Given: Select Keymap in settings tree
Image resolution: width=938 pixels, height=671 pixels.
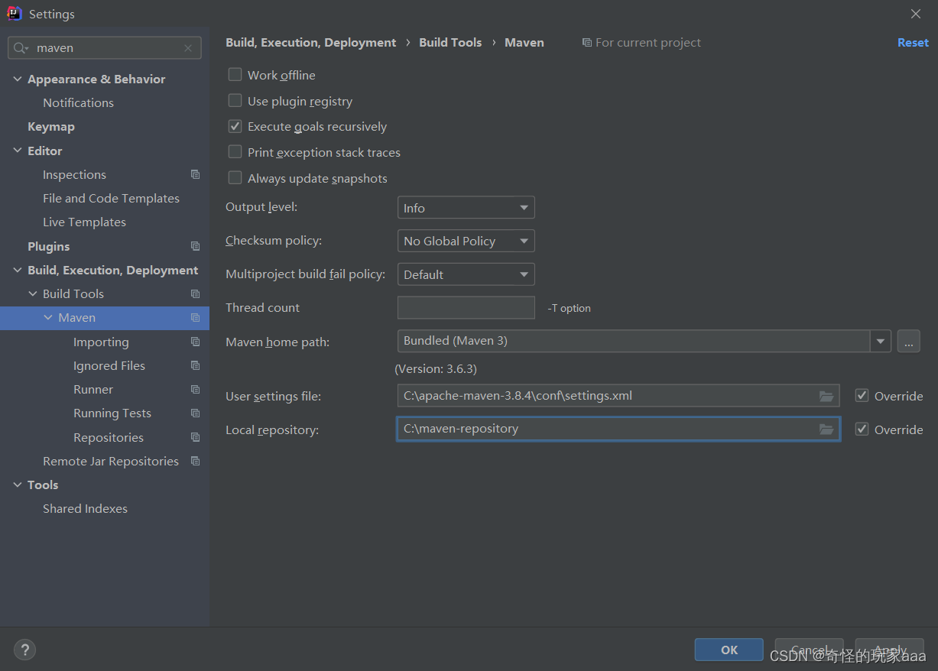Looking at the screenshot, I should tap(51, 127).
